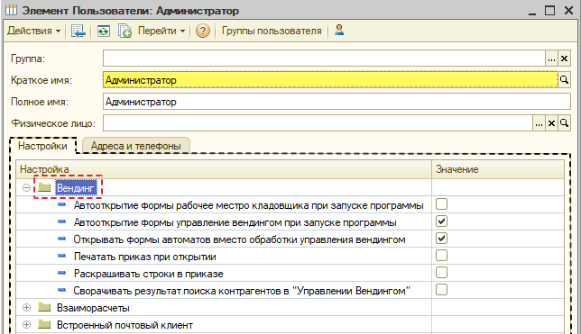Maximize the Элемент Пользователи window

pos(550,11)
